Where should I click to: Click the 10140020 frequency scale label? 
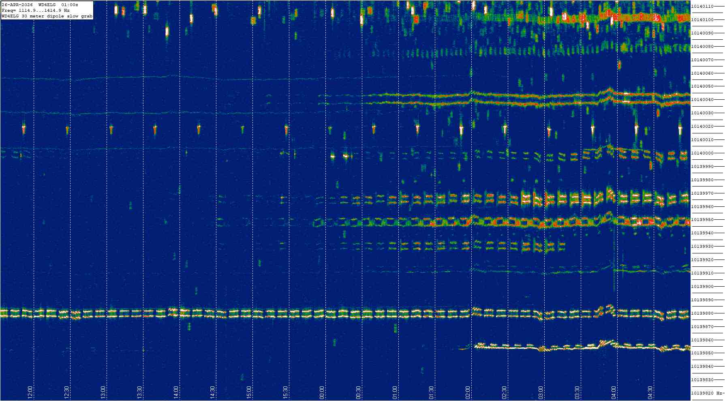(x=702, y=127)
